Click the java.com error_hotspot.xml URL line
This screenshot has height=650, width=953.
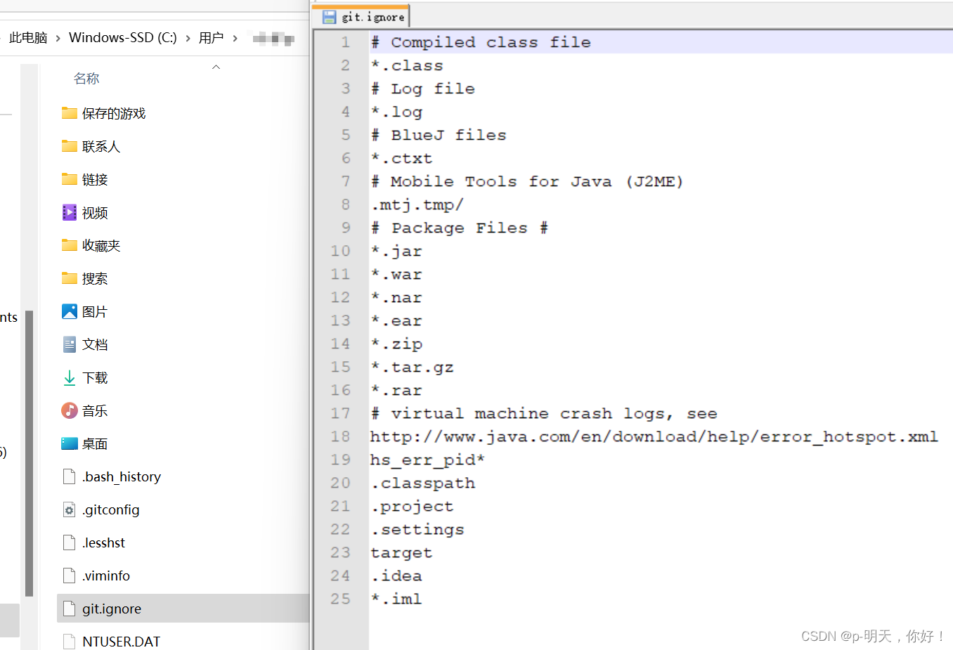654,436
